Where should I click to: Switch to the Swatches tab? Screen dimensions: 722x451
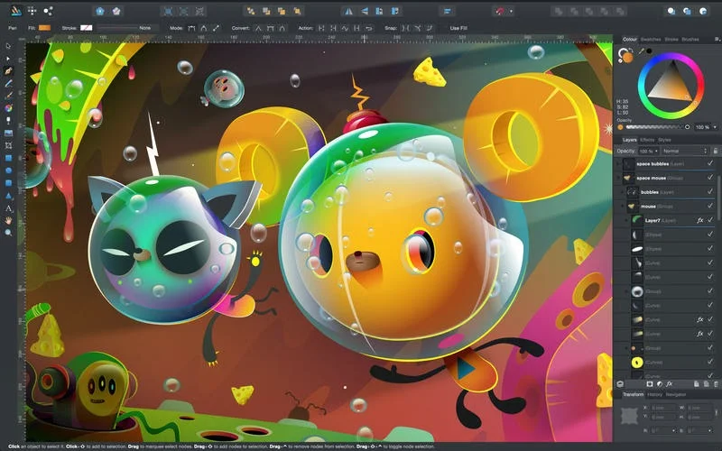pos(651,40)
